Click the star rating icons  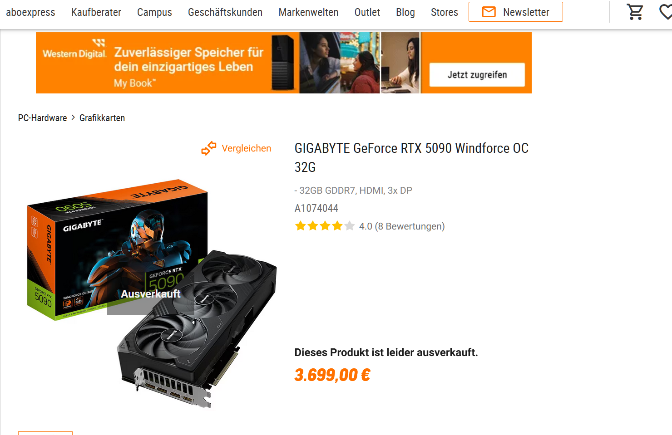(x=325, y=226)
